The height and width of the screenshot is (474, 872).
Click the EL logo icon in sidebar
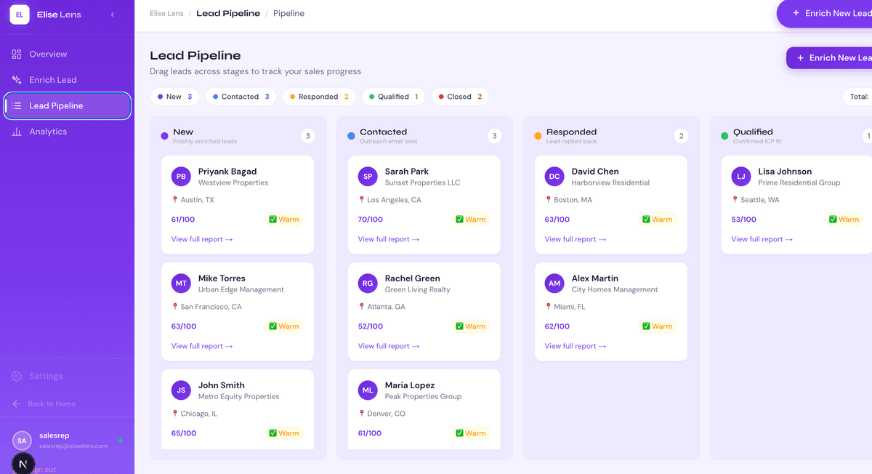(20, 15)
